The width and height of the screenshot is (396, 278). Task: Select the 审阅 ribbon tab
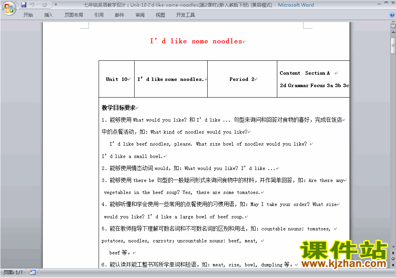pos(140,15)
